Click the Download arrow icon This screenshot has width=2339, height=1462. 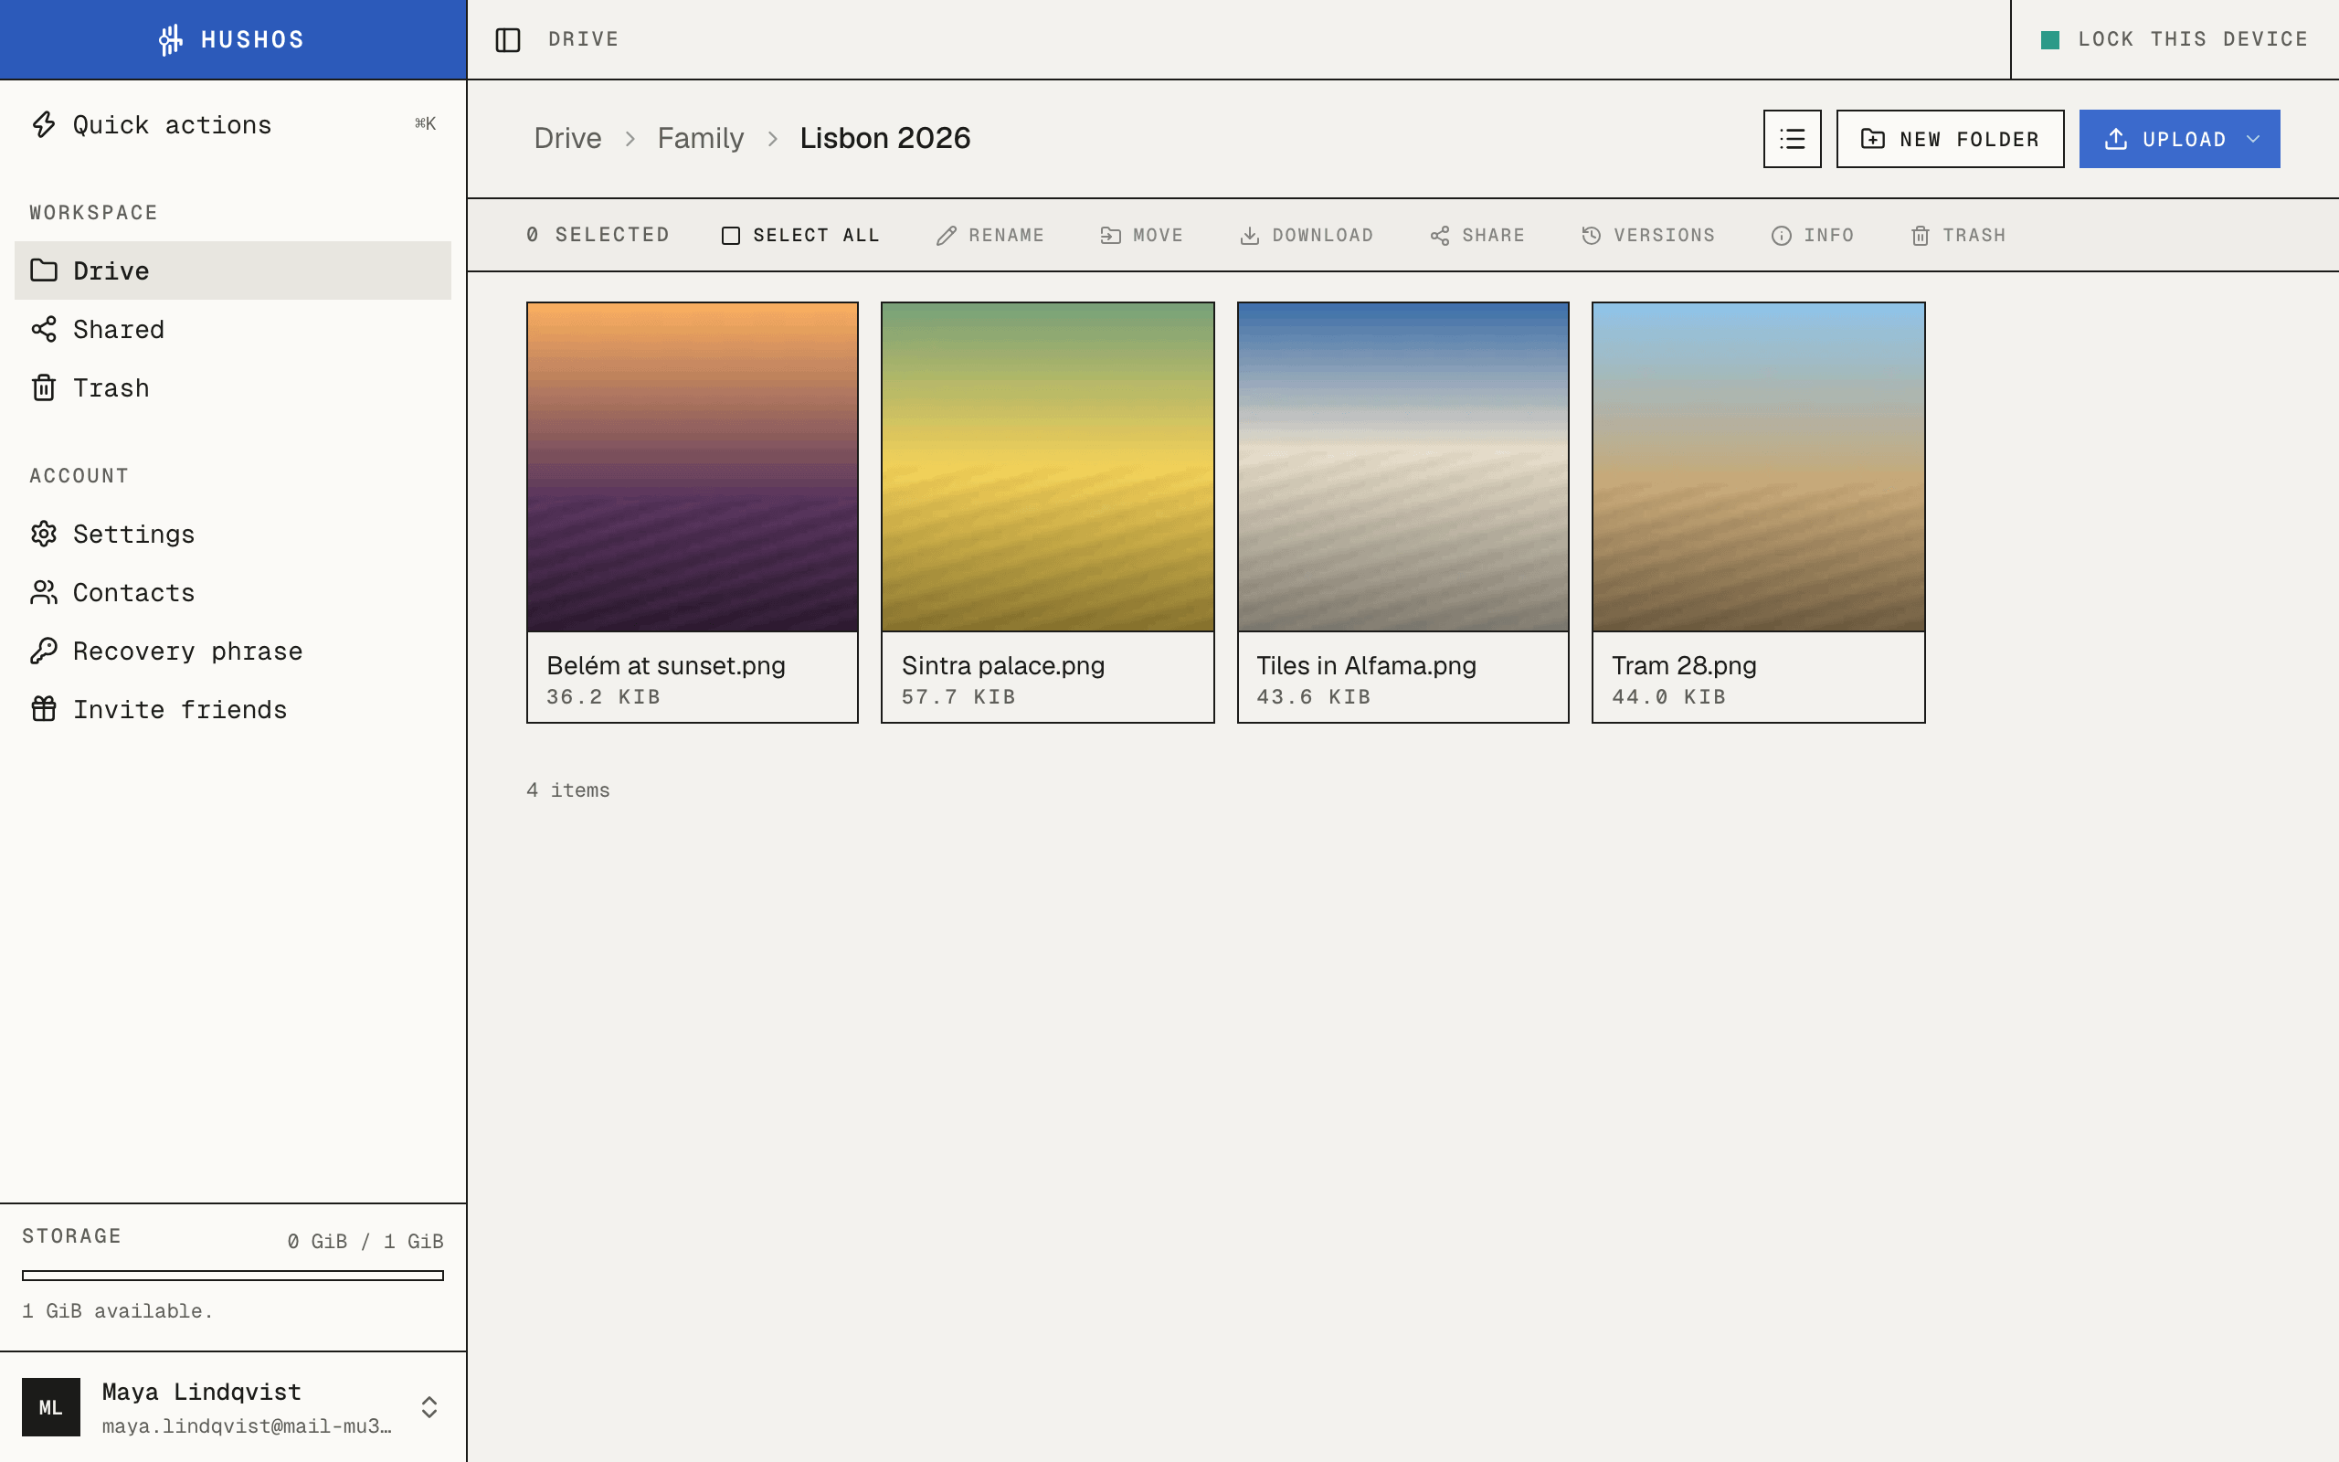click(x=1250, y=236)
